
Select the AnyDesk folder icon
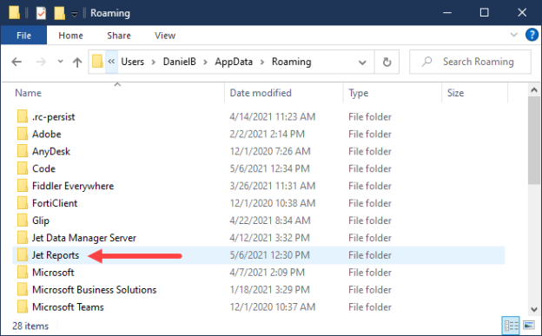click(x=23, y=151)
